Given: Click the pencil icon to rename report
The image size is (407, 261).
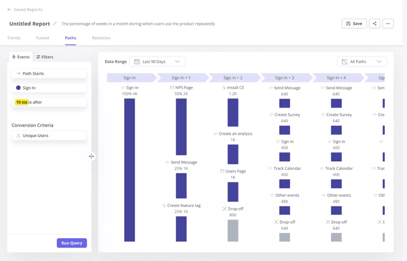Looking at the screenshot, I should pyautogui.click(x=55, y=24).
